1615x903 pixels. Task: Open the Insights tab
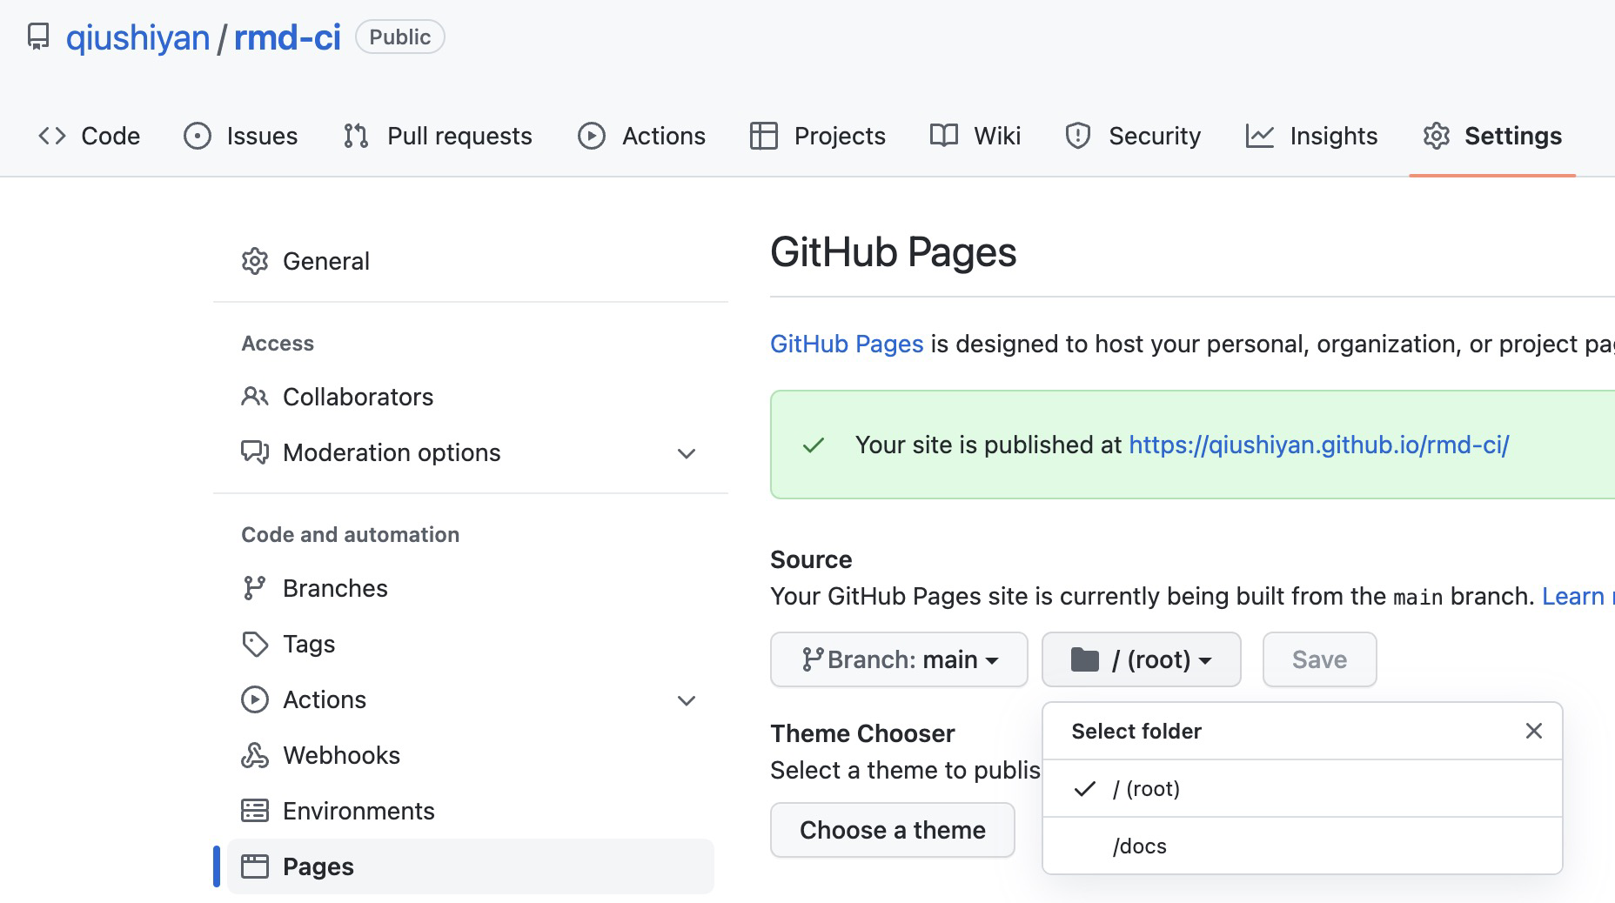[1312, 136]
